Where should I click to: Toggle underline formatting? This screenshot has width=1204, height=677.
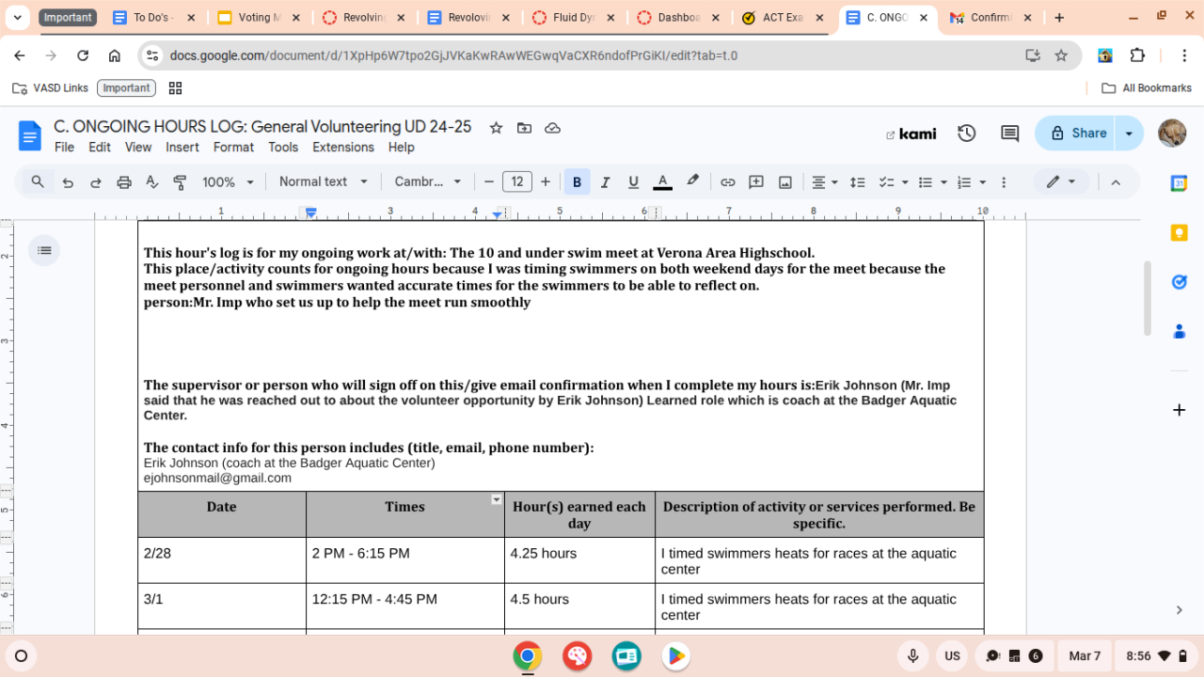(x=633, y=182)
